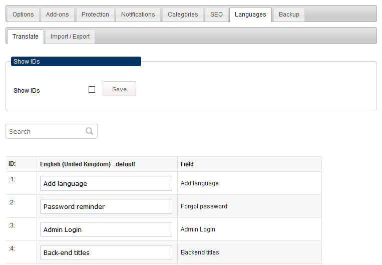Click the ID column header
This screenshot has height=265, width=382.
click(12, 164)
